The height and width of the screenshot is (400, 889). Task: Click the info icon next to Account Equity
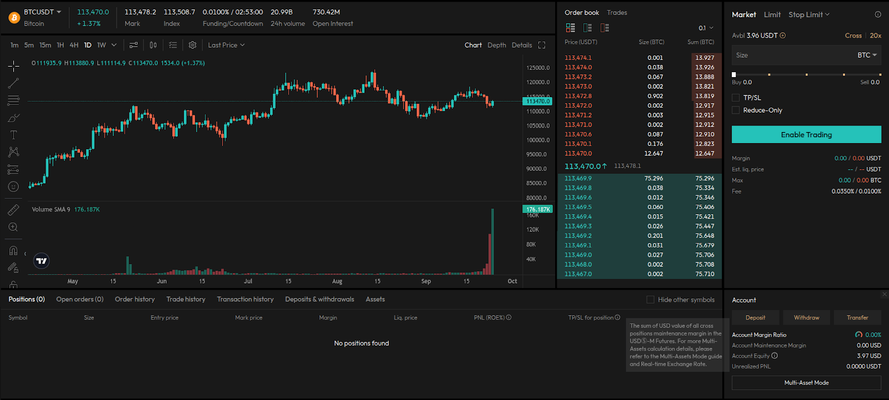click(775, 356)
